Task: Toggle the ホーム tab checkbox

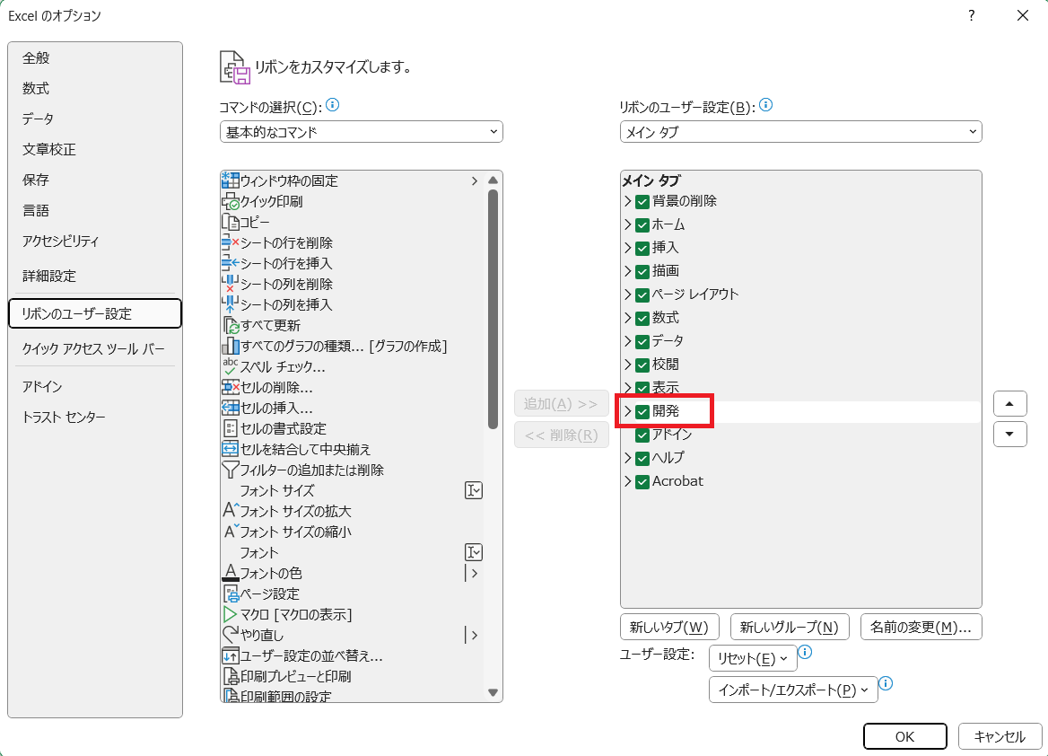Action: click(x=642, y=224)
